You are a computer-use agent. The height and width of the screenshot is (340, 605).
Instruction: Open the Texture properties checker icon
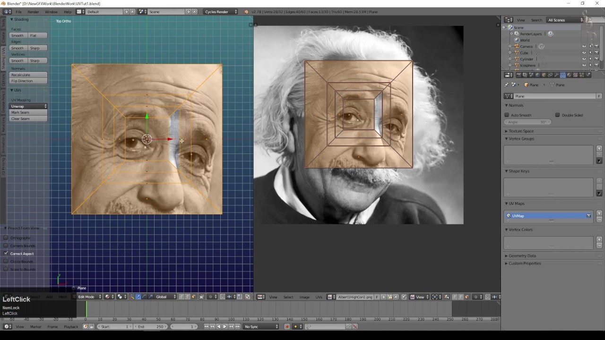575,75
